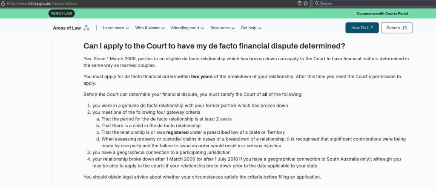Open the Resources menu
Image resolution: width=436 pixels, height=188 pixels.
(x=222, y=28)
